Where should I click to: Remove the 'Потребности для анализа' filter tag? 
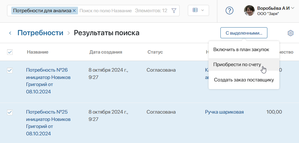[x=74, y=11]
